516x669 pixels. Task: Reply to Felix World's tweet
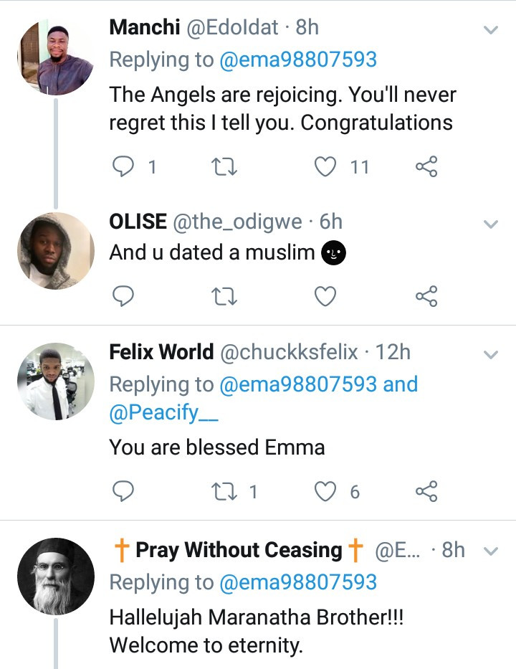click(x=125, y=491)
